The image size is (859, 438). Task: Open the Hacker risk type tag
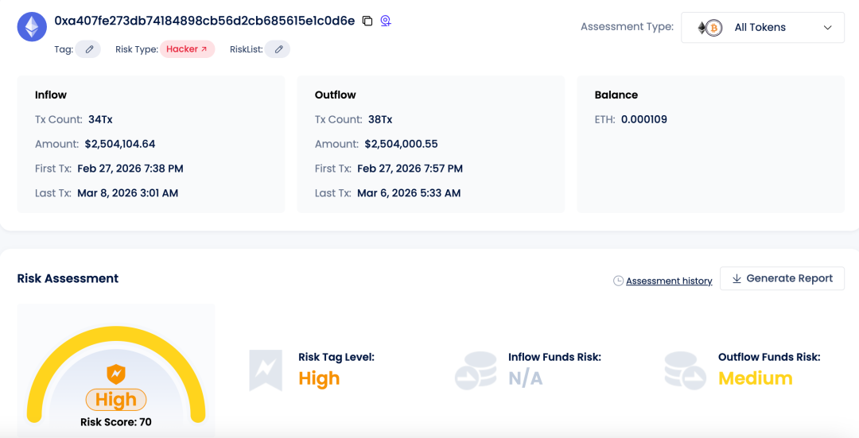[x=187, y=49]
